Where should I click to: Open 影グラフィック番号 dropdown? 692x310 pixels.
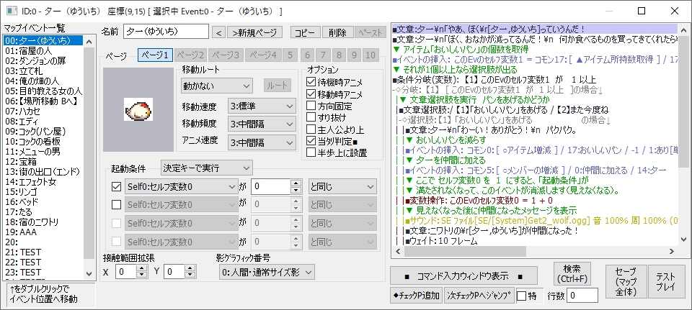[x=266, y=272]
